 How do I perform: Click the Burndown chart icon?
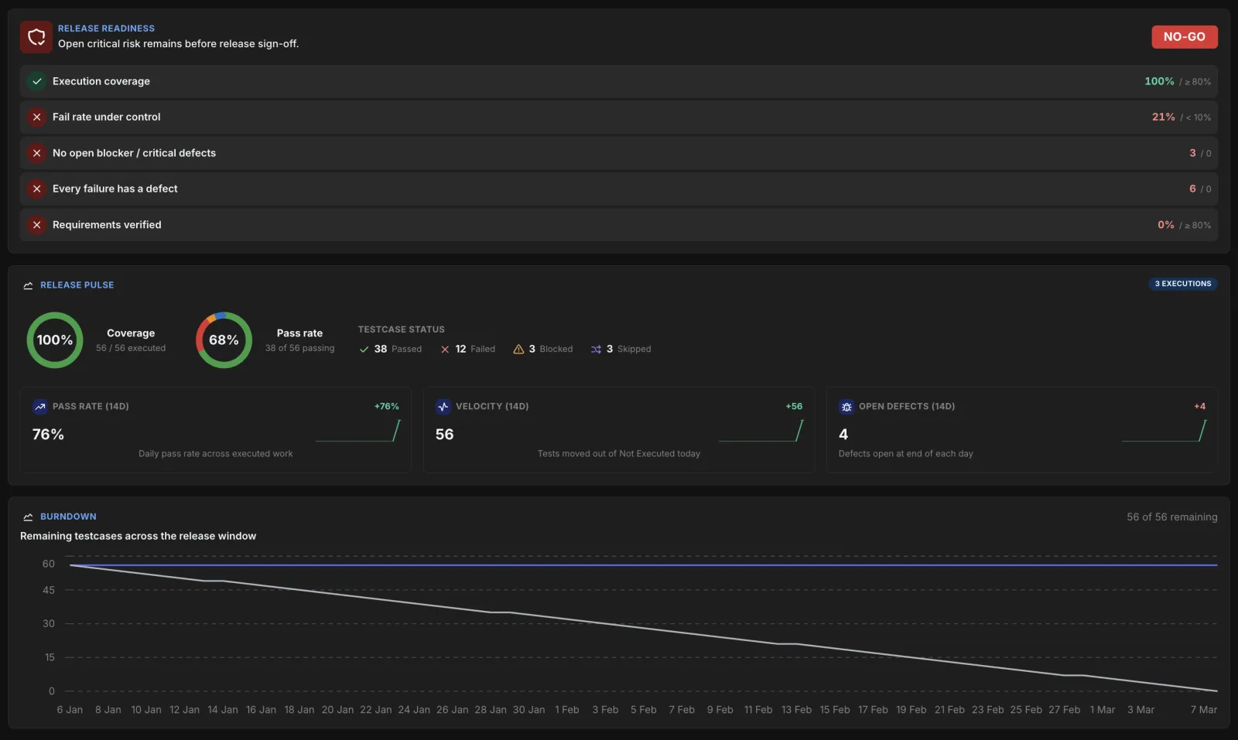[x=28, y=517]
